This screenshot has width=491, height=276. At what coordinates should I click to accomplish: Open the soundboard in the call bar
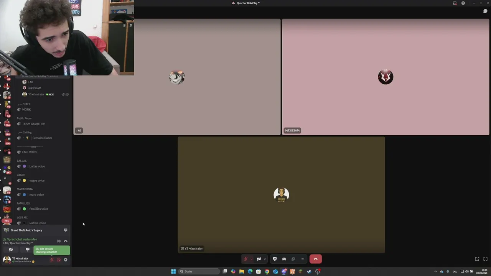click(x=293, y=259)
